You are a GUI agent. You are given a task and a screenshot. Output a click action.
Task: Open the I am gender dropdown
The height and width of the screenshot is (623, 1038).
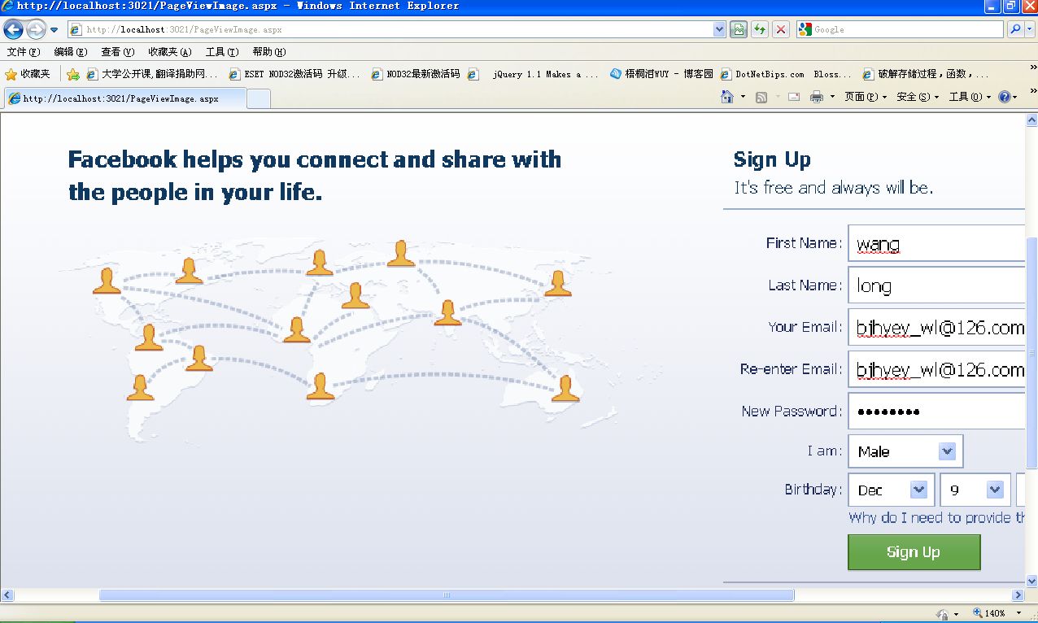(905, 451)
